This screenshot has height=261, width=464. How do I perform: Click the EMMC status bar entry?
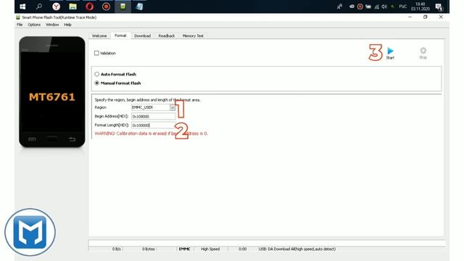tap(185, 249)
